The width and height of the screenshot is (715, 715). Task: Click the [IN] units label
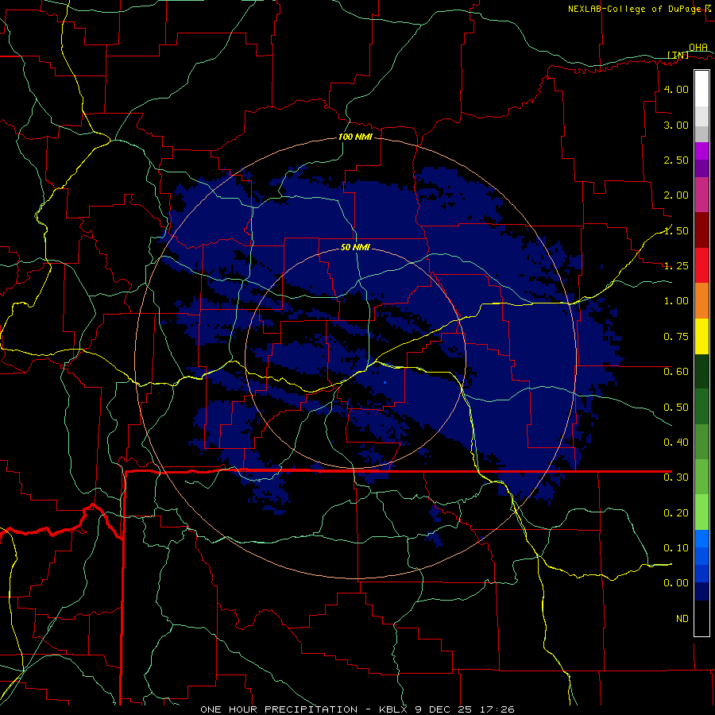coord(678,55)
